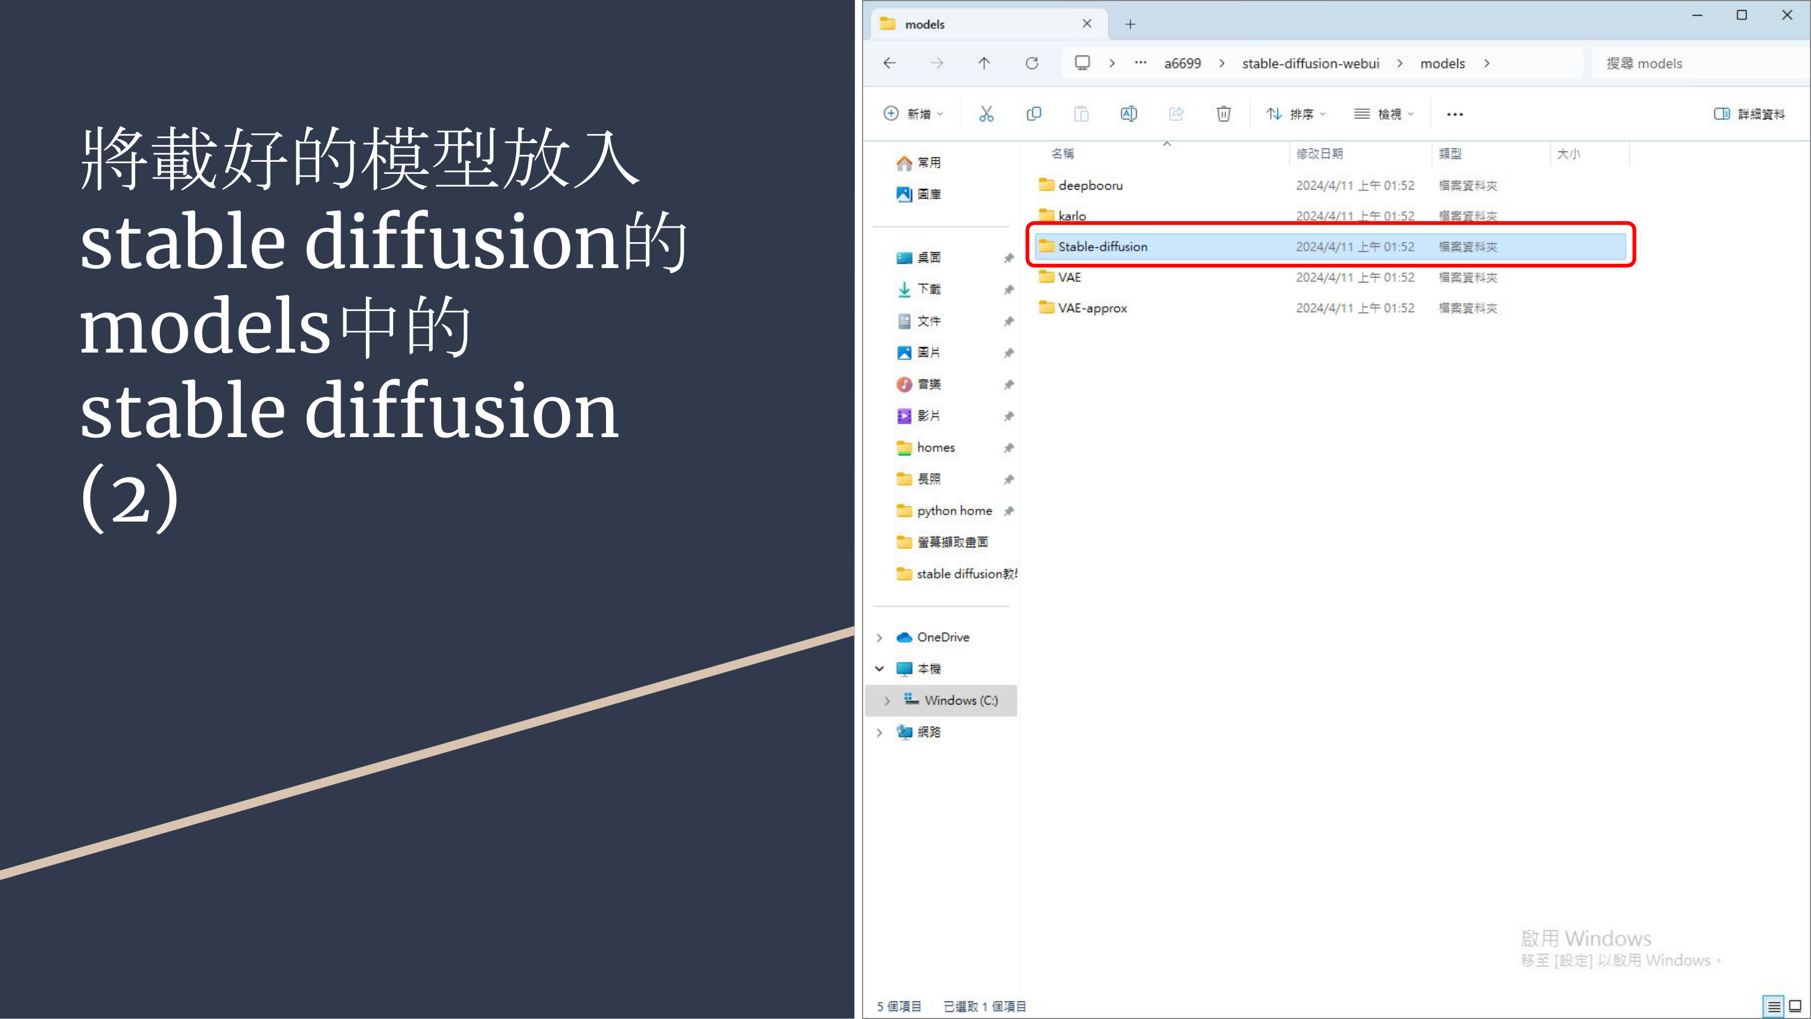Image resolution: width=1811 pixels, height=1019 pixels.
Task: Open a new tab with plus button
Action: [x=1131, y=25]
